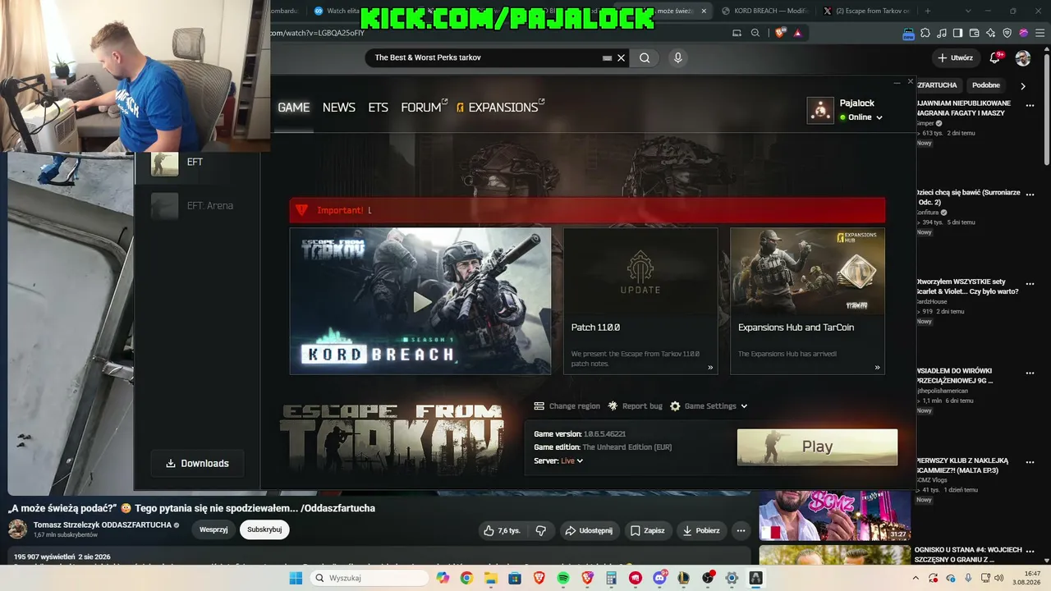Screen dimensions: 1051x591
Task: Select EFT in the games sidebar
Action: tap(197, 163)
